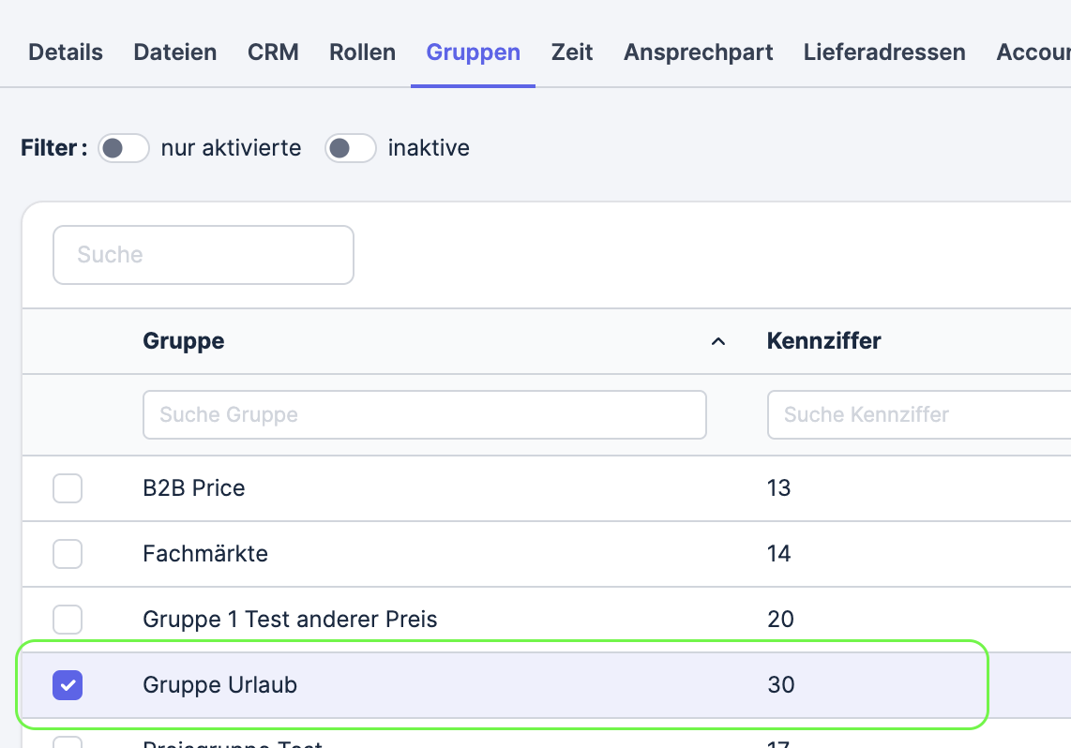Open the Ansprechpart tab

point(698,52)
